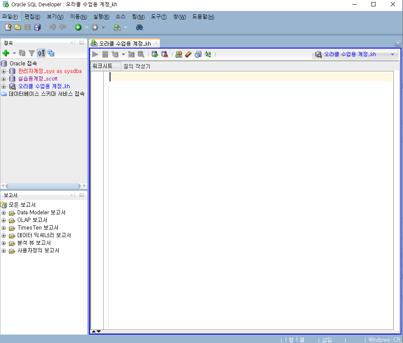Viewport: 403px width, 343px height.
Task: Click the Save disk icon
Action: [x=27, y=27]
